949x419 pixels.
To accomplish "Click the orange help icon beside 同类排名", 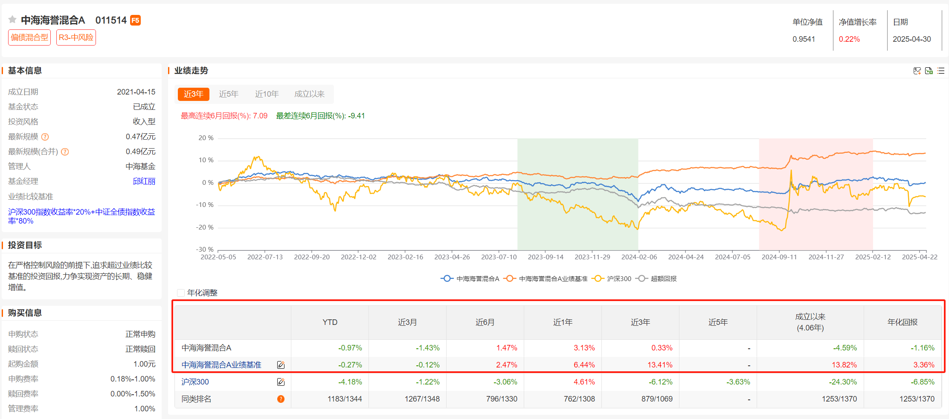I will click(x=281, y=399).
